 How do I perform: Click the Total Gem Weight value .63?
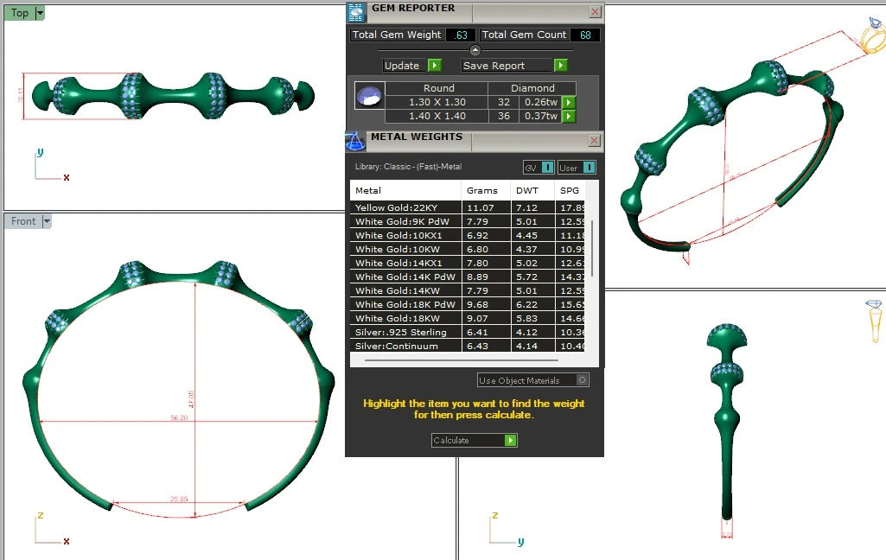461,35
